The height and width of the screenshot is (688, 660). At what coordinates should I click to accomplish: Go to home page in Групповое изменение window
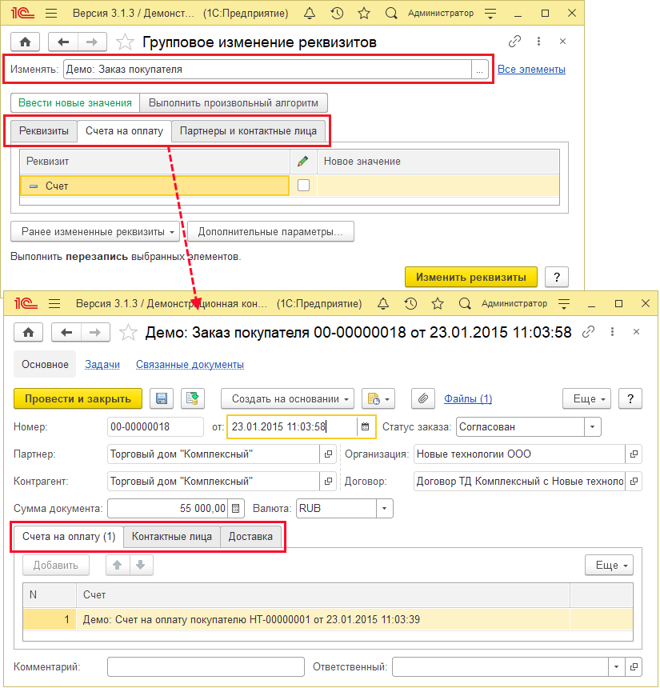click(26, 42)
